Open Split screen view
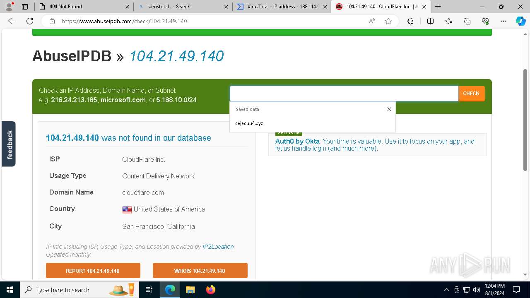Screen dimensions: 530x298 (430, 21)
